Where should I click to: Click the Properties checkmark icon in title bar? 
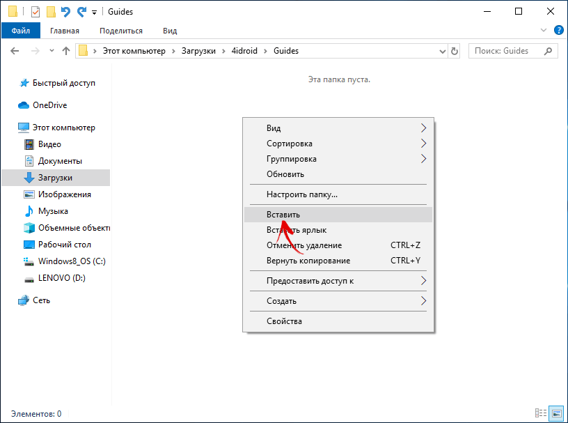[35, 12]
